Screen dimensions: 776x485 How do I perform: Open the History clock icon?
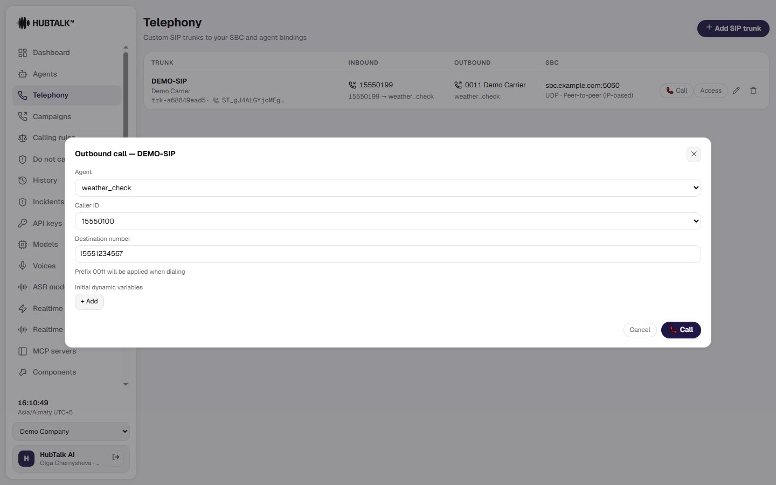23,181
